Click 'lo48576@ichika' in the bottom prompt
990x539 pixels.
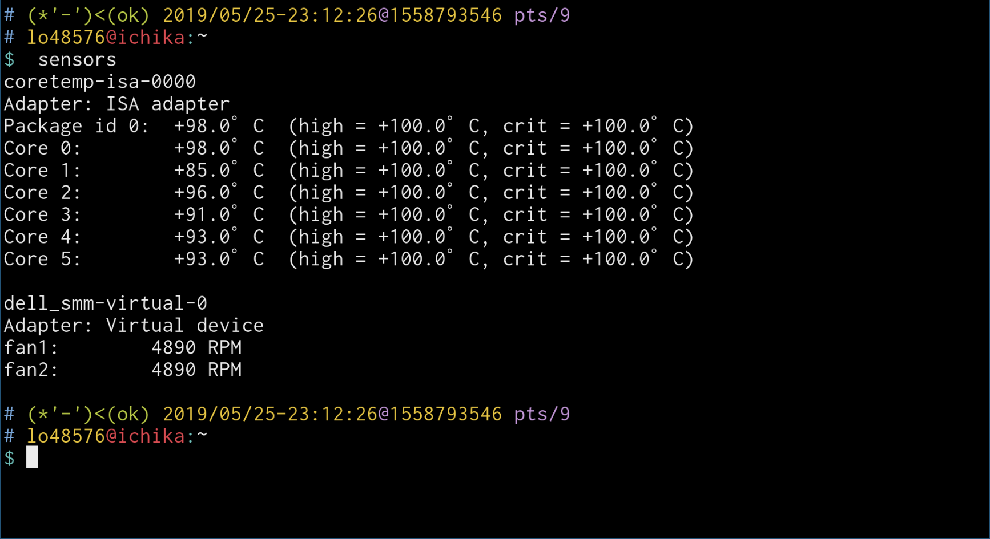[106, 436]
